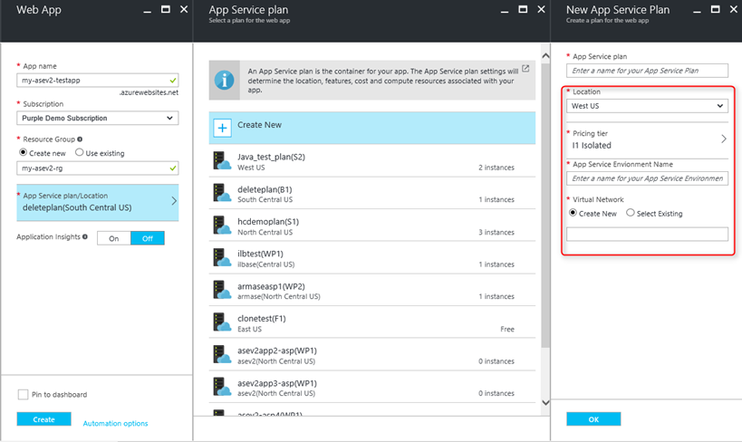Click the scroll down arrow in plan list
This screenshot has width=742, height=442.
[545, 403]
